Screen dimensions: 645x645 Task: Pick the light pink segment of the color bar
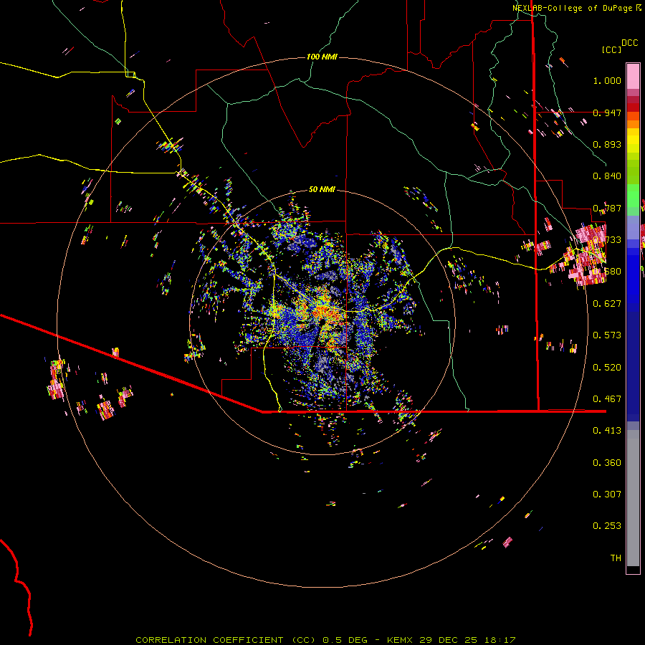(x=633, y=77)
